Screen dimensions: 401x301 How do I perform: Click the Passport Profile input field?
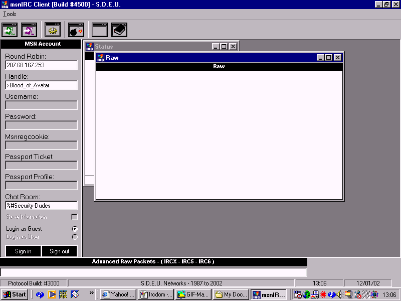click(x=41, y=186)
